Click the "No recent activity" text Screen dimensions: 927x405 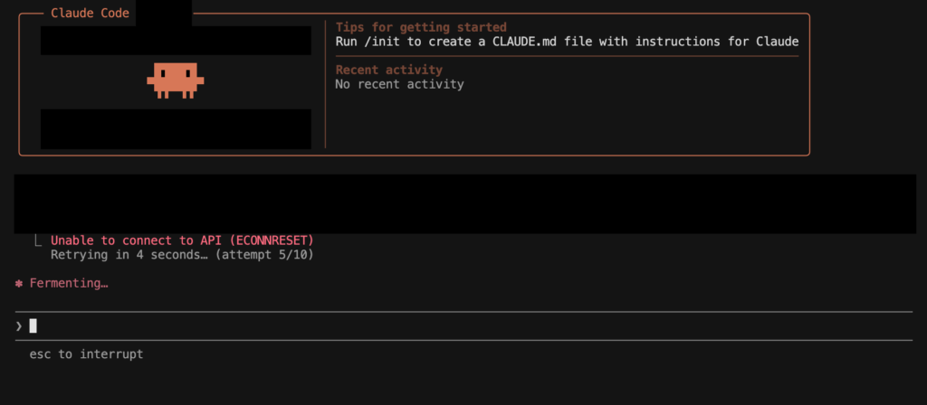(399, 84)
